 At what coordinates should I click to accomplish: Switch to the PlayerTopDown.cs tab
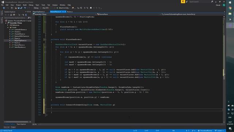39,12
